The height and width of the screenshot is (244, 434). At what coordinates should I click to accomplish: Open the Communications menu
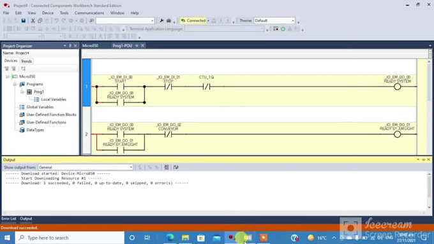point(89,13)
